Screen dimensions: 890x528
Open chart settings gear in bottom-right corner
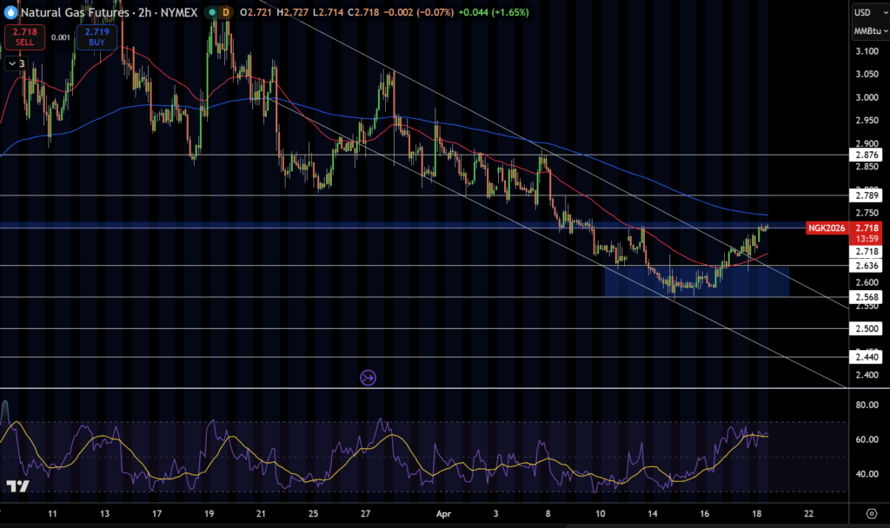tap(871, 513)
